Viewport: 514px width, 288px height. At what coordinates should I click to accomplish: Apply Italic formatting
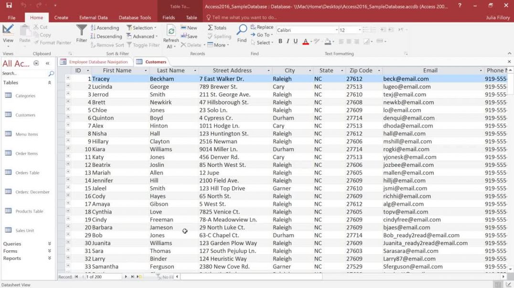pos(288,41)
